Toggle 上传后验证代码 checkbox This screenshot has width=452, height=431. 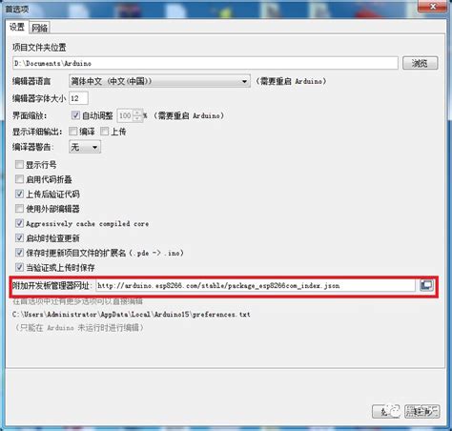point(19,194)
